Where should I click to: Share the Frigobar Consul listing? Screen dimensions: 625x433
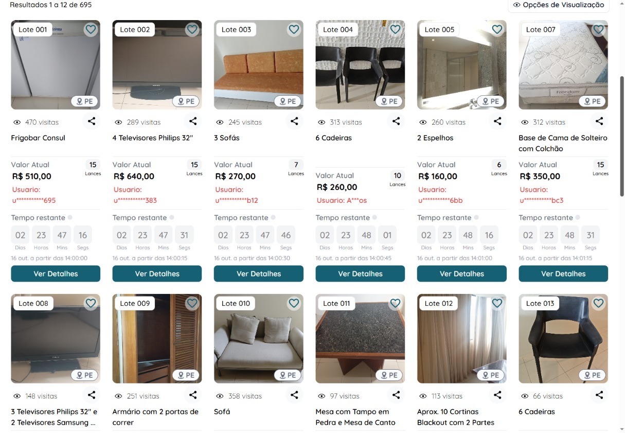(91, 122)
